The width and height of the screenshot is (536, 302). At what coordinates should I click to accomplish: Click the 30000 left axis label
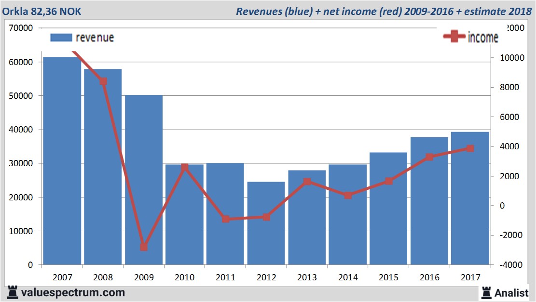(21, 163)
